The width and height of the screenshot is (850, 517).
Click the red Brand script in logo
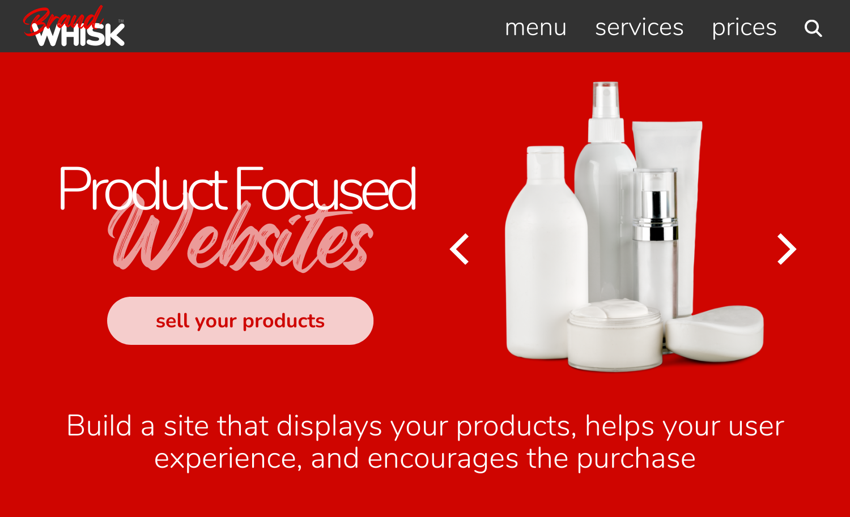pyautogui.click(x=62, y=19)
